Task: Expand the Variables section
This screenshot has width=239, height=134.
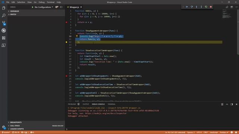Action: tap(36, 11)
